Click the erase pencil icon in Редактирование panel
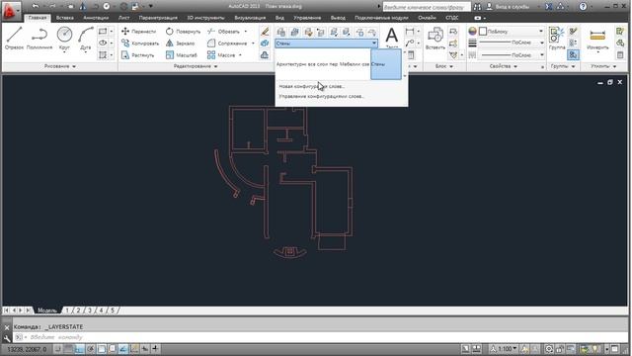Screen dimensions: 632x356 [265, 31]
